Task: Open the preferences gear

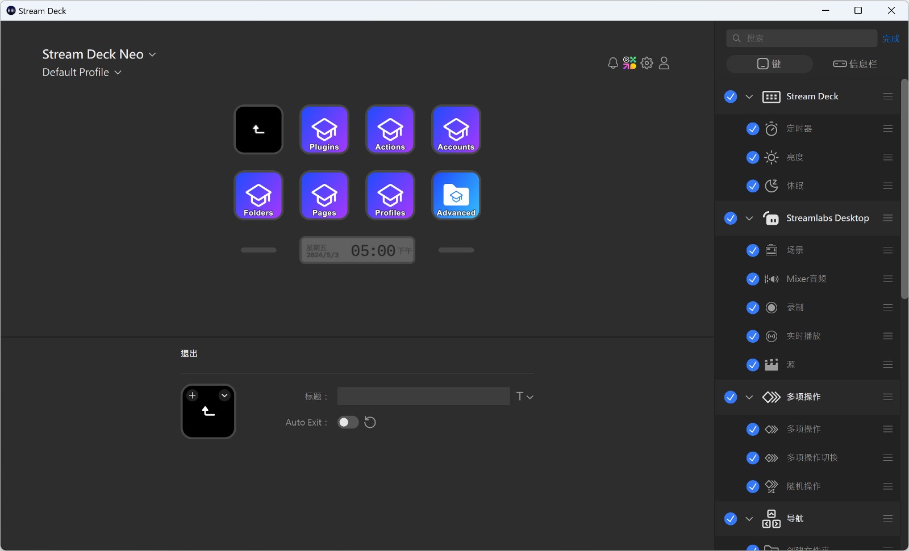Action: coord(647,63)
